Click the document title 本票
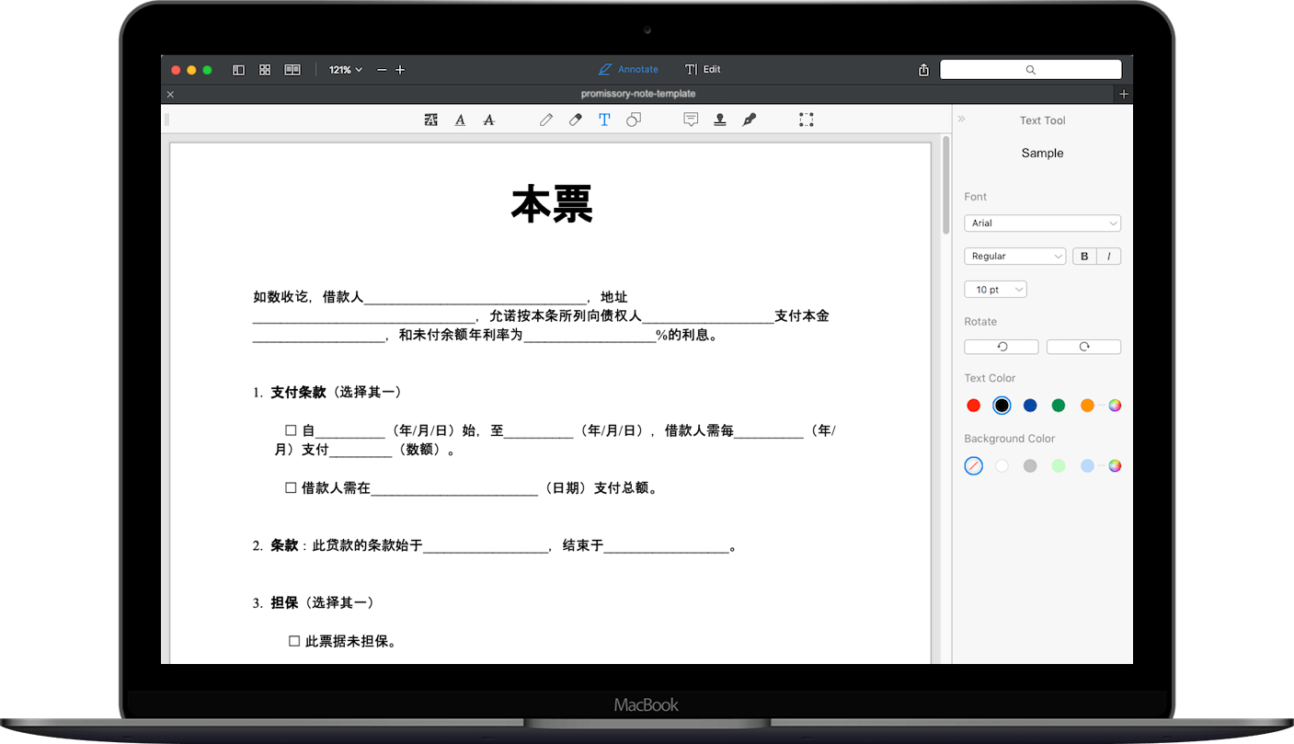Image resolution: width=1294 pixels, height=744 pixels. tap(552, 203)
